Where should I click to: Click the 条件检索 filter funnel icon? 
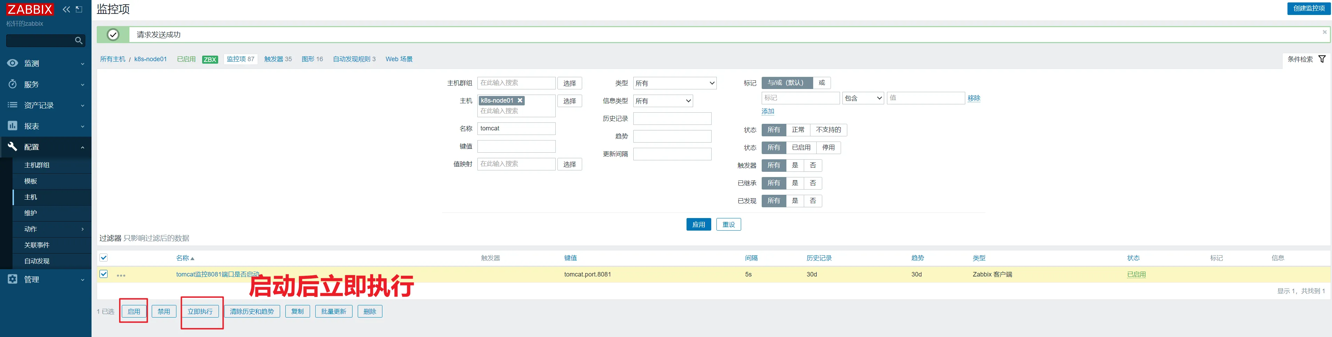click(x=1322, y=59)
